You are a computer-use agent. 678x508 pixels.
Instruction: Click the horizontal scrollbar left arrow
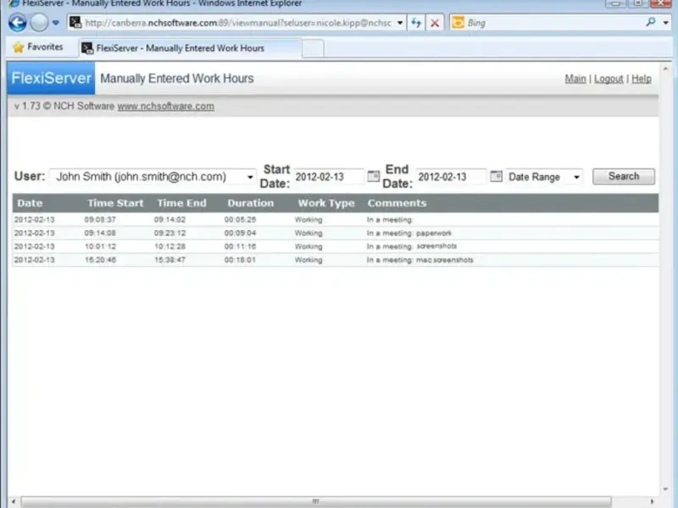14,501
